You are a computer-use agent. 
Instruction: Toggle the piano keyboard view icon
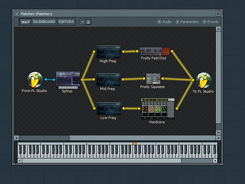click(x=88, y=22)
